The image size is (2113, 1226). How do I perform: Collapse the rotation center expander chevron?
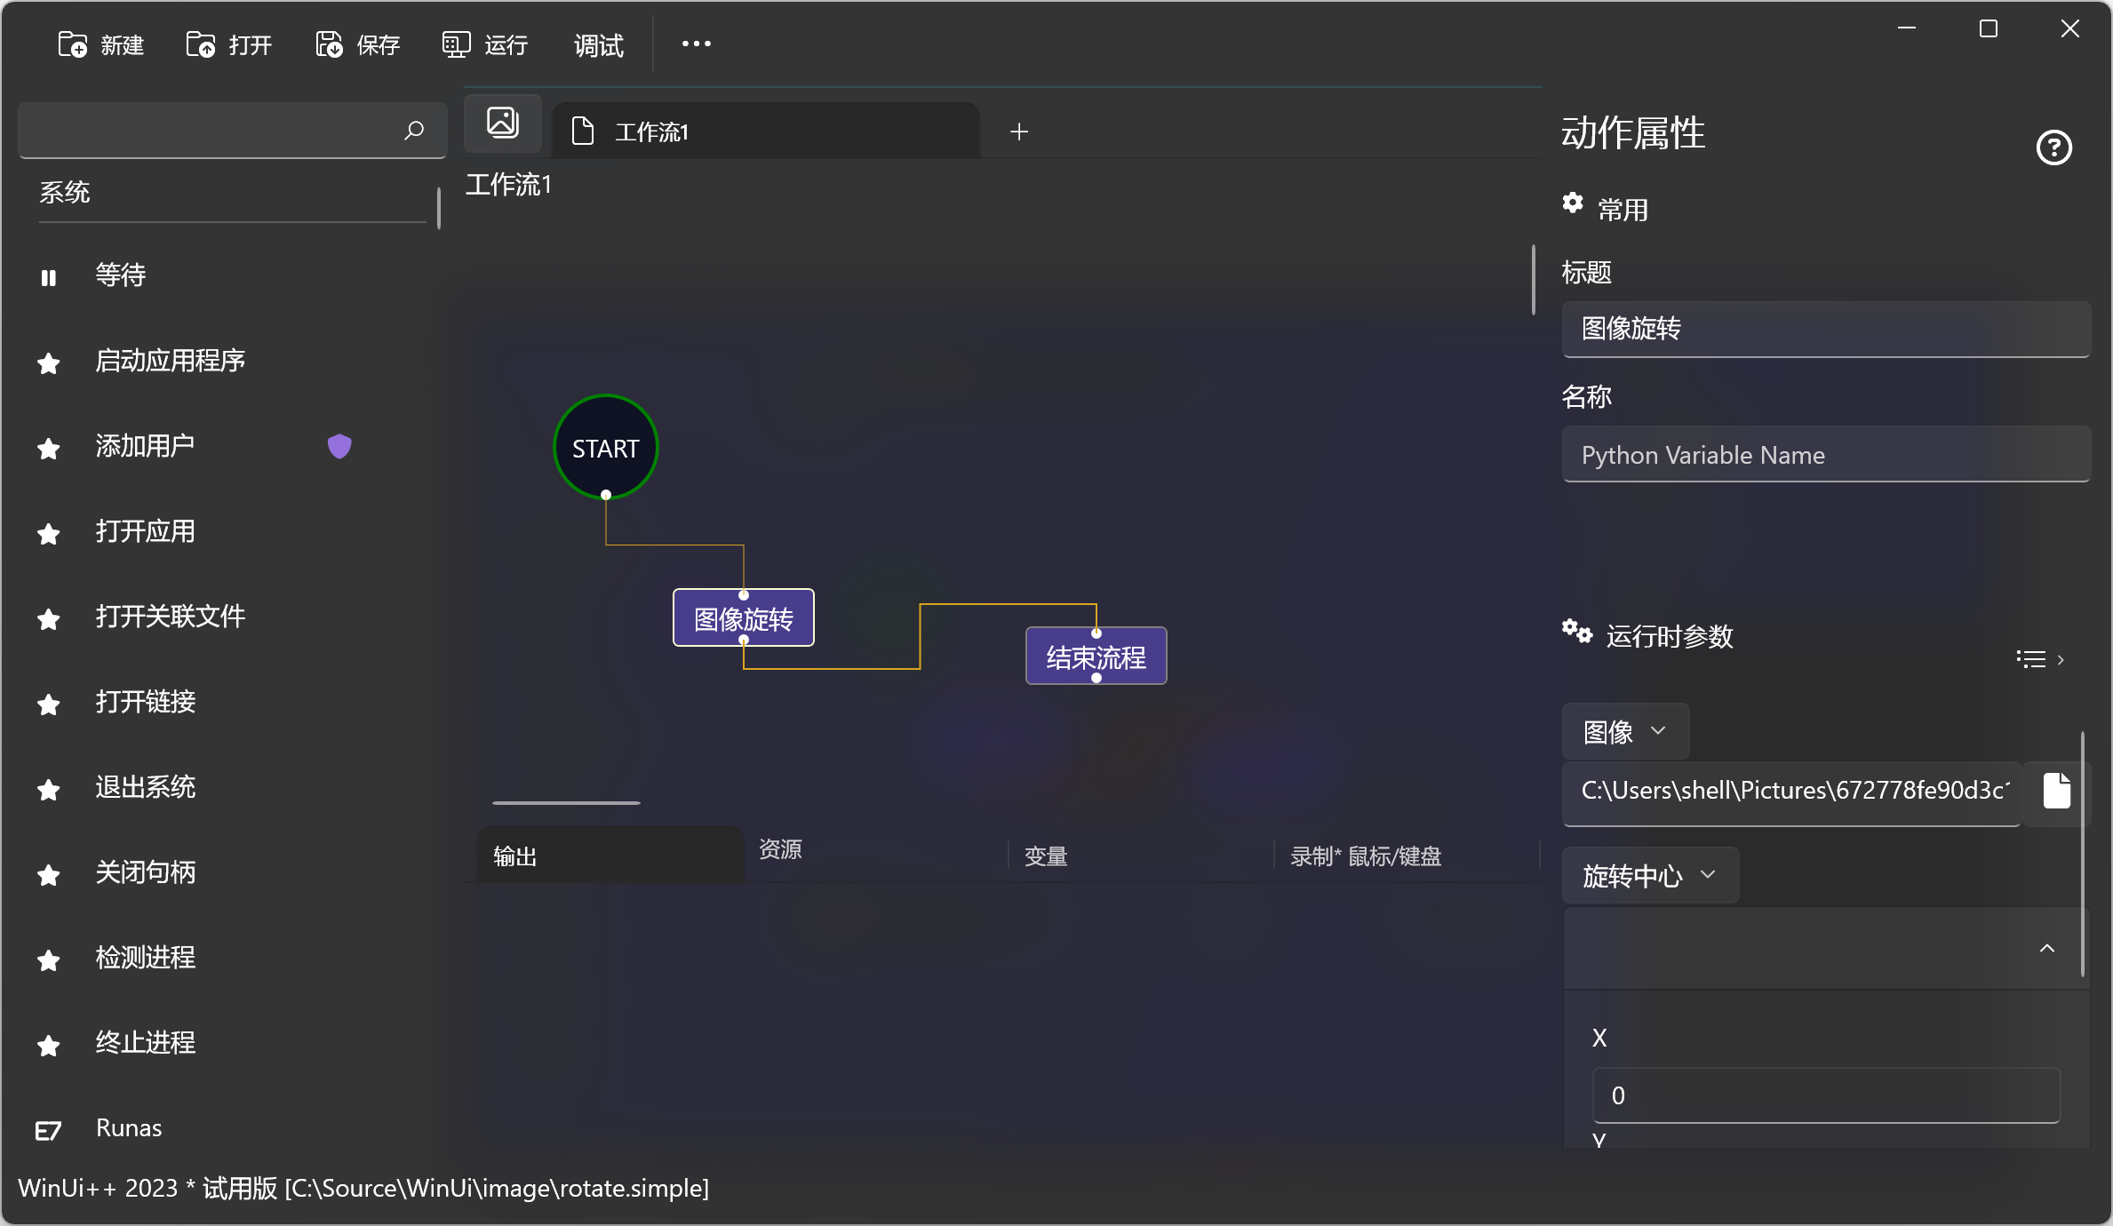pyautogui.click(x=2047, y=948)
